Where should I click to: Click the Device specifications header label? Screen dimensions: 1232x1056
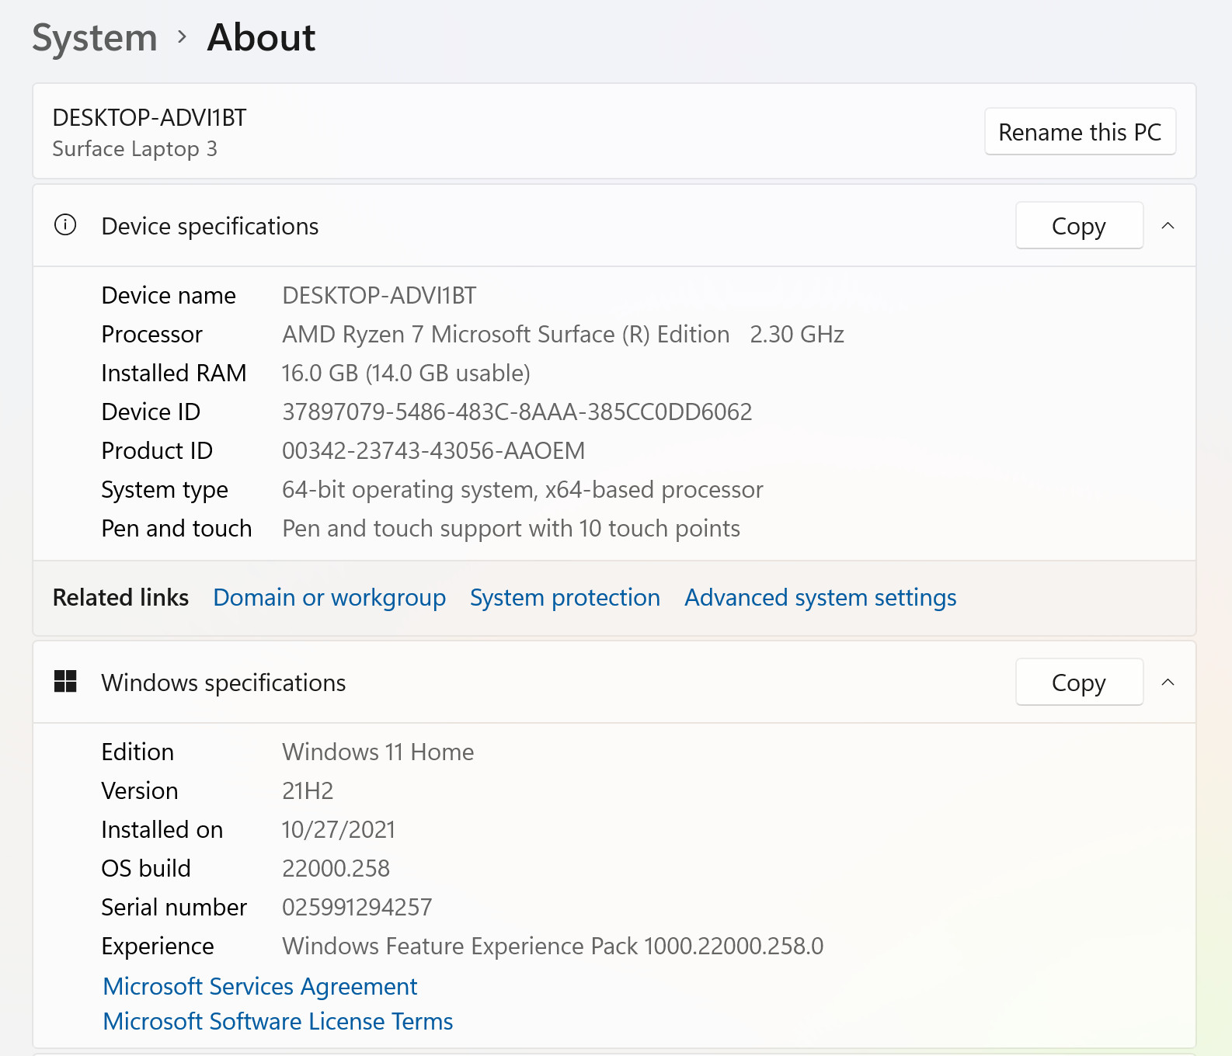[210, 227]
